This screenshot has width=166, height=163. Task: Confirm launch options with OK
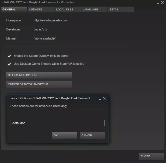pyautogui.click(x=65, y=136)
